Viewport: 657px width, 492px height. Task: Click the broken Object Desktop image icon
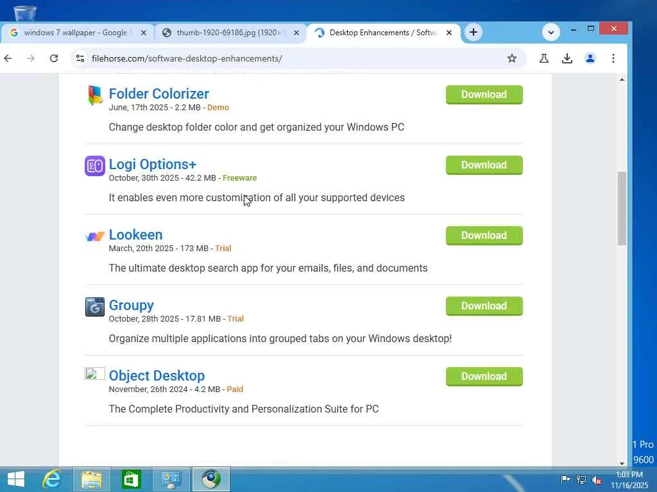tap(95, 373)
